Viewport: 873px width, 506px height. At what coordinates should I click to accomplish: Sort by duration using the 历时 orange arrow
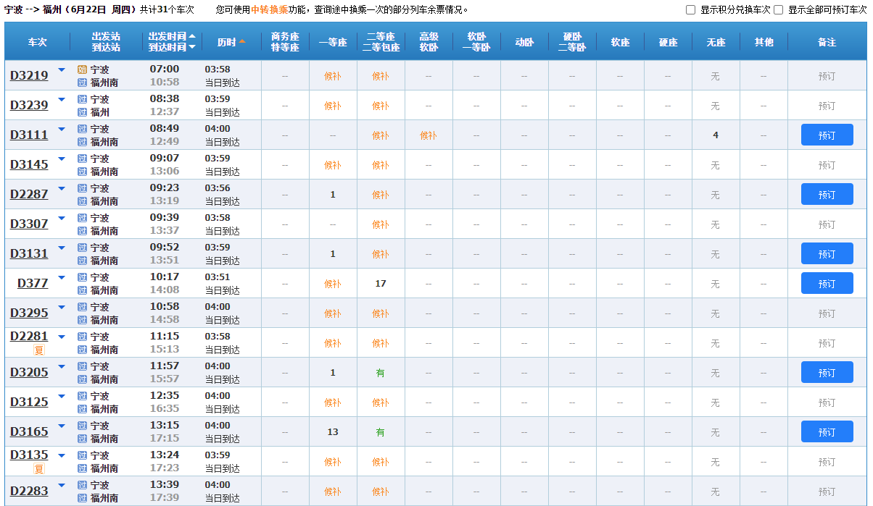(242, 42)
